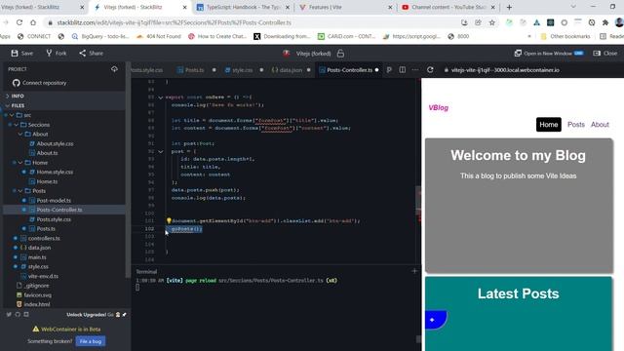
Task: Fold the export const onSave code block
Action: [161, 97]
